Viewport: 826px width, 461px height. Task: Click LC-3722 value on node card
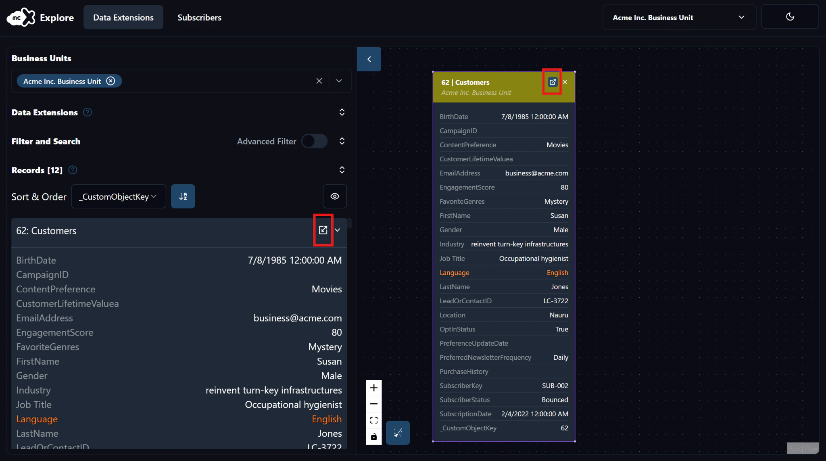coord(556,301)
